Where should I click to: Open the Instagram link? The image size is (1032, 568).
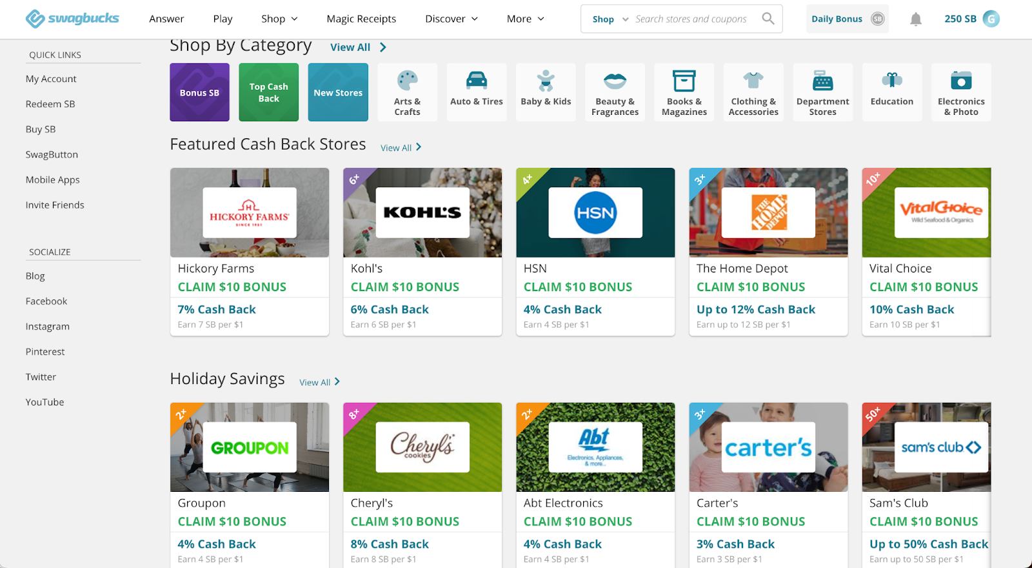pyautogui.click(x=48, y=327)
